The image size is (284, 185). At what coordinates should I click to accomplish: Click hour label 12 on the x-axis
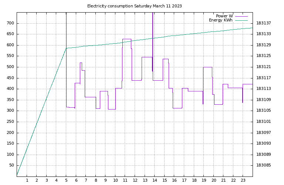tap(135, 181)
